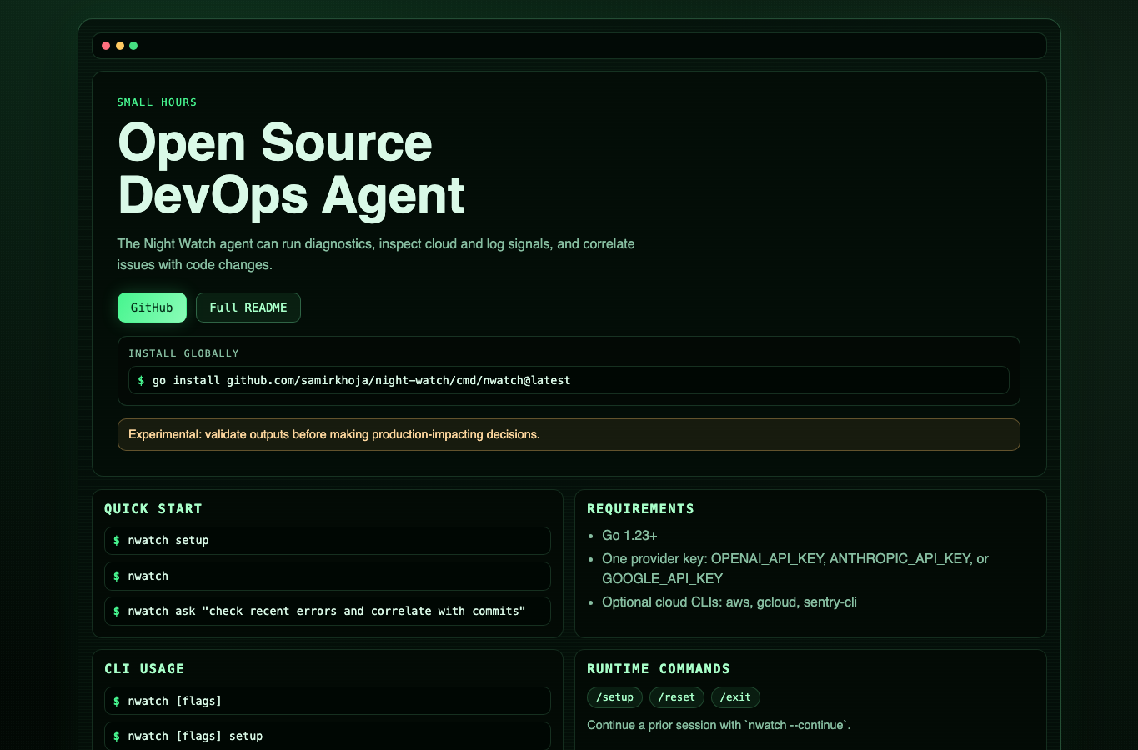Click the Experimental warning banner
Image resolution: width=1138 pixels, height=750 pixels.
pyautogui.click(x=569, y=434)
